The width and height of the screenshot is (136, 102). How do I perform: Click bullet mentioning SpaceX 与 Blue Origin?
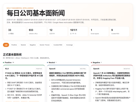(69, 98)
